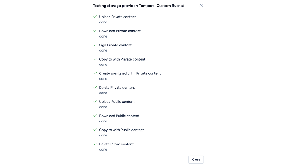Screen dimensions: 296x166
Task: Select the Sign Private content step text
Action: (115, 45)
